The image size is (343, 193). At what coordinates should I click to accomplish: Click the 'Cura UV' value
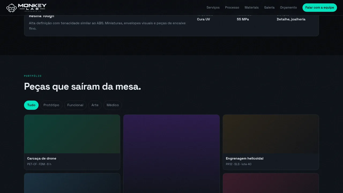[x=203, y=19]
